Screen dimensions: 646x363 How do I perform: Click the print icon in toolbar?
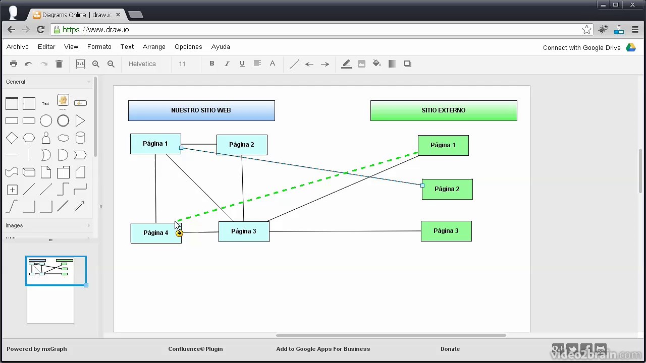click(x=14, y=64)
